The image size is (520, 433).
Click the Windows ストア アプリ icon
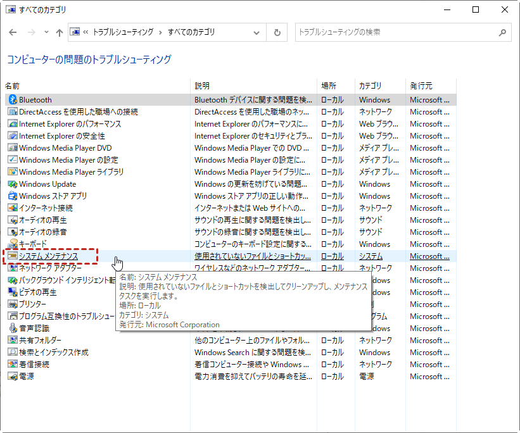(13, 196)
